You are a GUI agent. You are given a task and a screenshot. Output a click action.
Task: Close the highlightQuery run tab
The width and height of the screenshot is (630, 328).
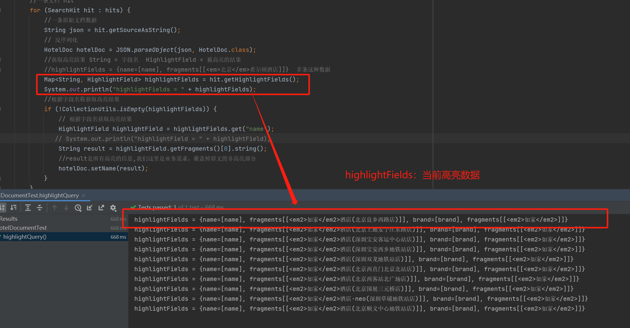click(84, 196)
